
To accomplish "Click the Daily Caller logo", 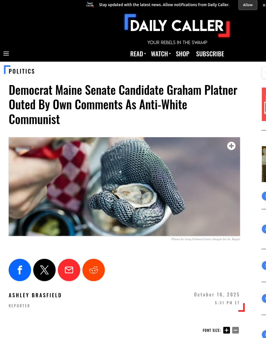I will coord(177,26).
